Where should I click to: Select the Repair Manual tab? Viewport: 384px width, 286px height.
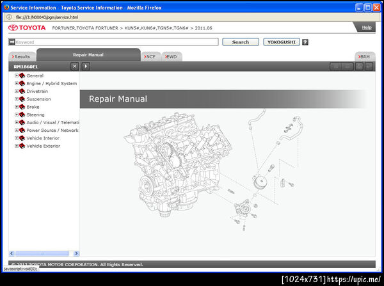pyautogui.click(x=88, y=55)
